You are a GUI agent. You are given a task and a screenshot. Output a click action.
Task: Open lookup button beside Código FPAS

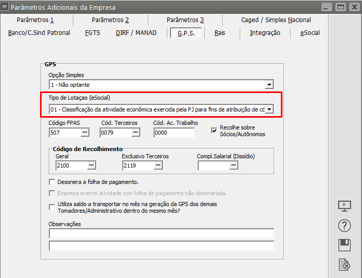tap(85, 133)
